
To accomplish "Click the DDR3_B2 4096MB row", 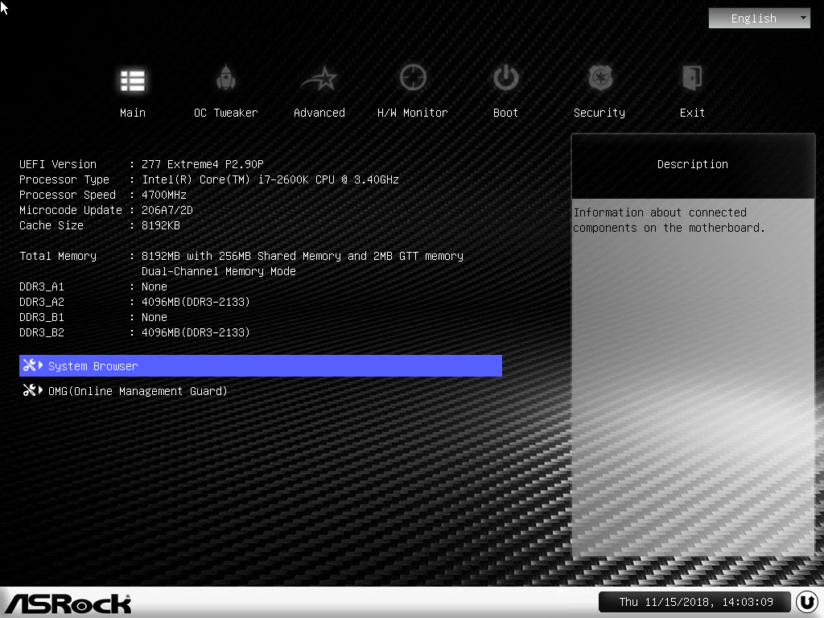I will (134, 332).
